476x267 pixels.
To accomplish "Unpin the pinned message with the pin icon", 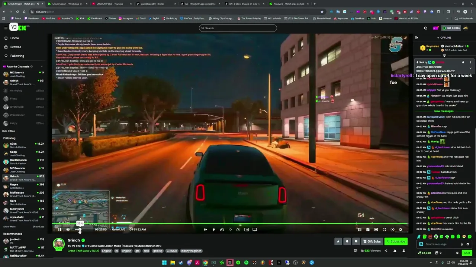I will 463,62.
